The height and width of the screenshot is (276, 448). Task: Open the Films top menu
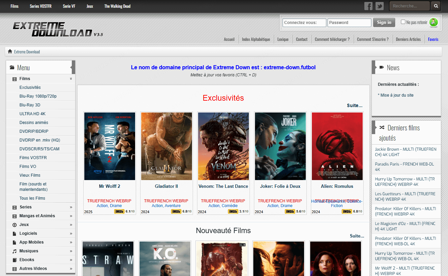(x=15, y=6)
